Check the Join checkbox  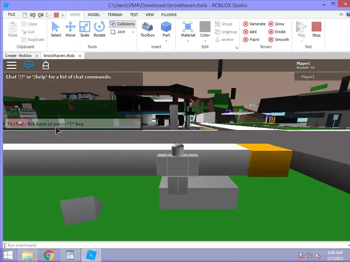tap(113, 32)
